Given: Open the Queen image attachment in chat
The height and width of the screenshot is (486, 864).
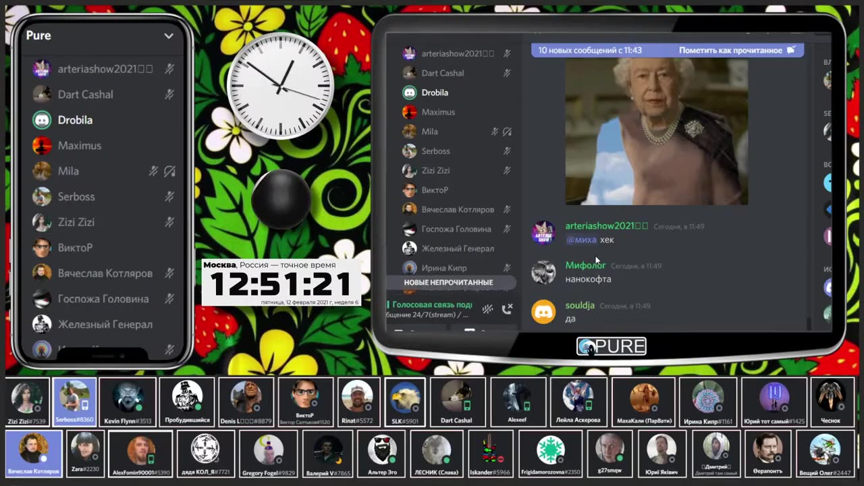Looking at the screenshot, I should click(x=656, y=132).
